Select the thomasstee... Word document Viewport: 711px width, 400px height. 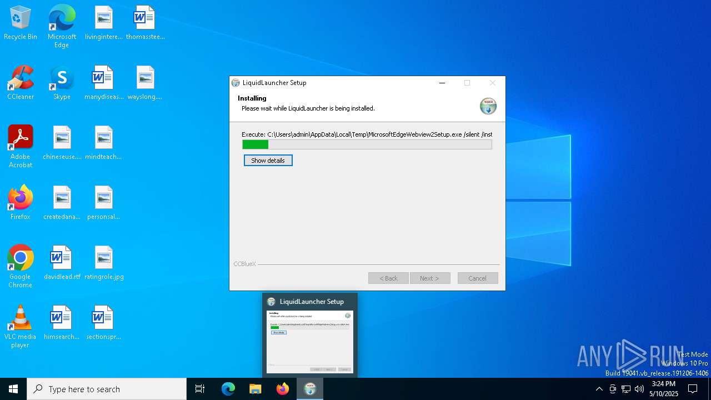[x=145, y=23]
